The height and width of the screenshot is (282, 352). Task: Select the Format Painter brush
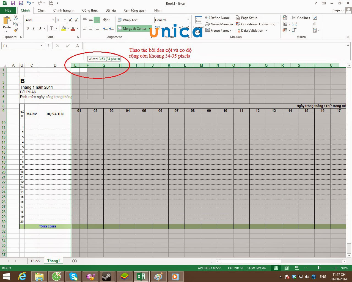[x=16, y=30]
